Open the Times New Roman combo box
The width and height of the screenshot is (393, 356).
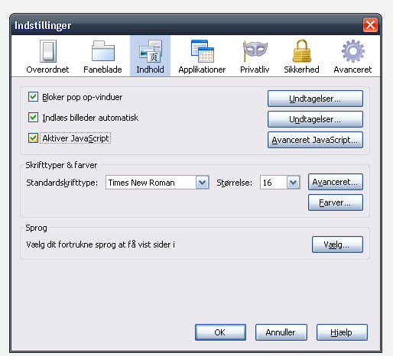[x=158, y=183]
